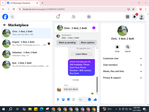
Task: Click chat scrollbar up arrow
Action: pos(97,48)
